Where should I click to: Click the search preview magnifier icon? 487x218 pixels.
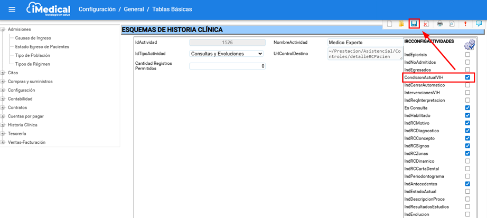452,24
